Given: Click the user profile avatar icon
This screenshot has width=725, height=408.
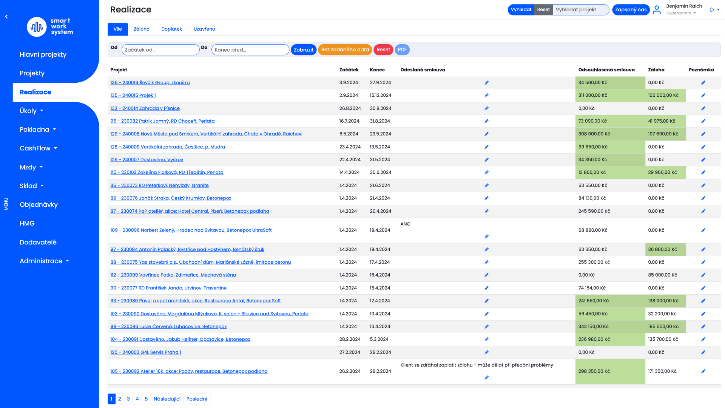Looking at the screenshot, I should tap(657, 10).
